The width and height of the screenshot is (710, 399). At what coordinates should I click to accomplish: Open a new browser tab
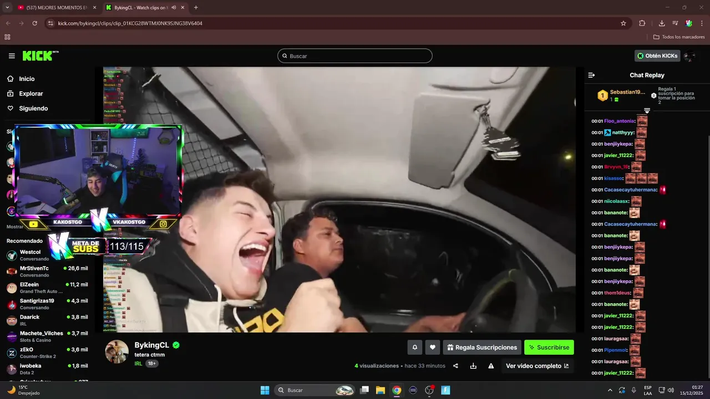[196, 8]
